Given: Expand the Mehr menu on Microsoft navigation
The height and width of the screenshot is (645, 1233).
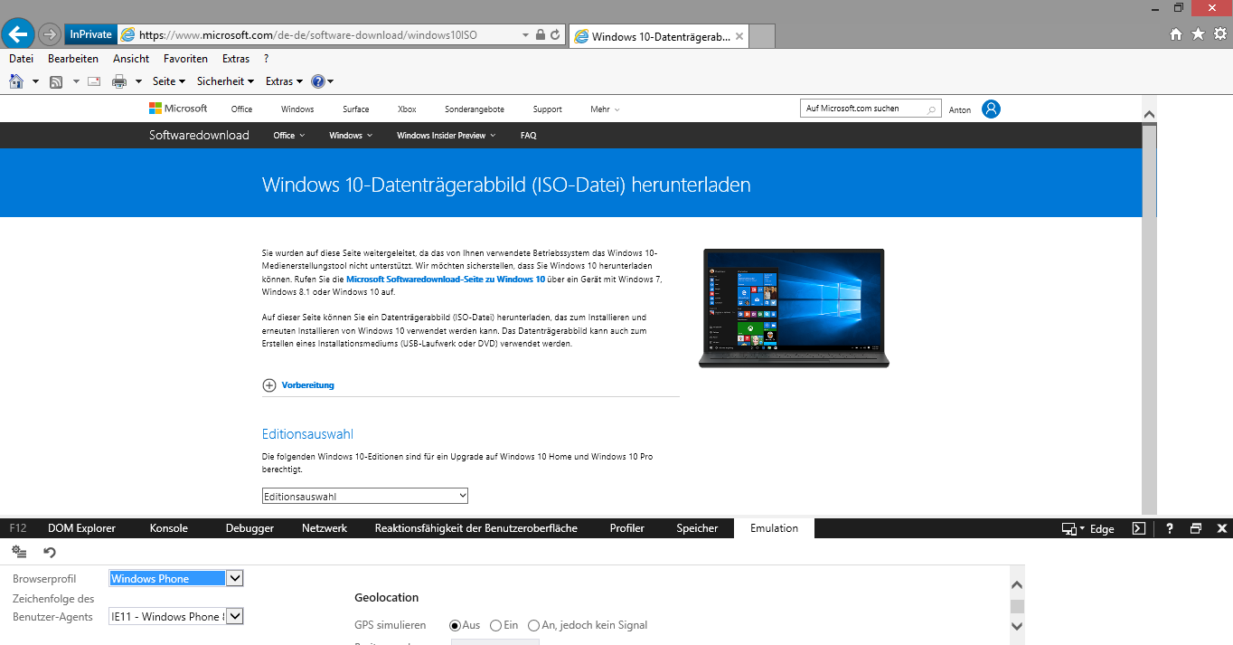Looking at the screenshot, I should coord(605,109).
